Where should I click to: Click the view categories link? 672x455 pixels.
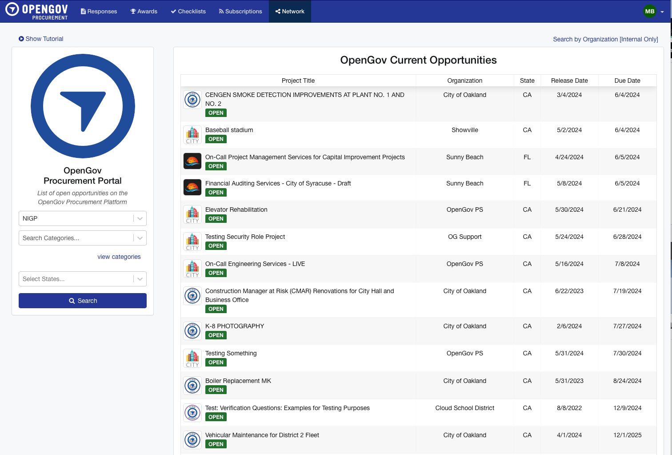[x=119, y=257]
